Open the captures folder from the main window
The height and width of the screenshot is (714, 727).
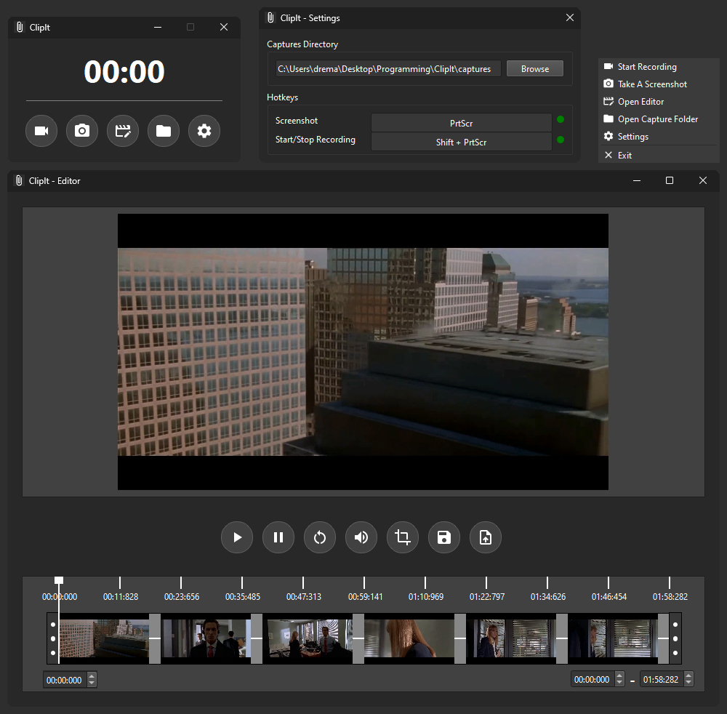coord(164,131)
